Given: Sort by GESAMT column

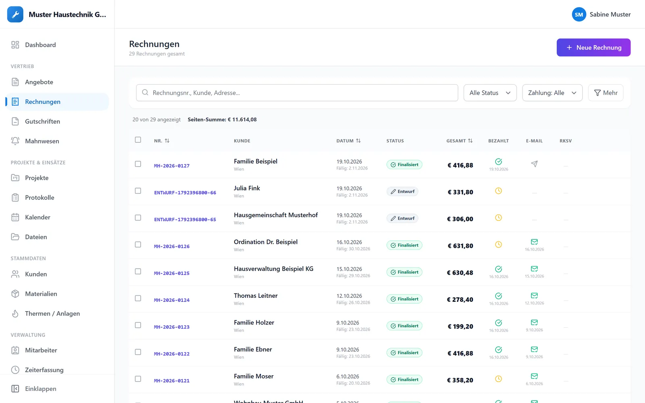Looking at the screenshot, I should pos(460,141).
